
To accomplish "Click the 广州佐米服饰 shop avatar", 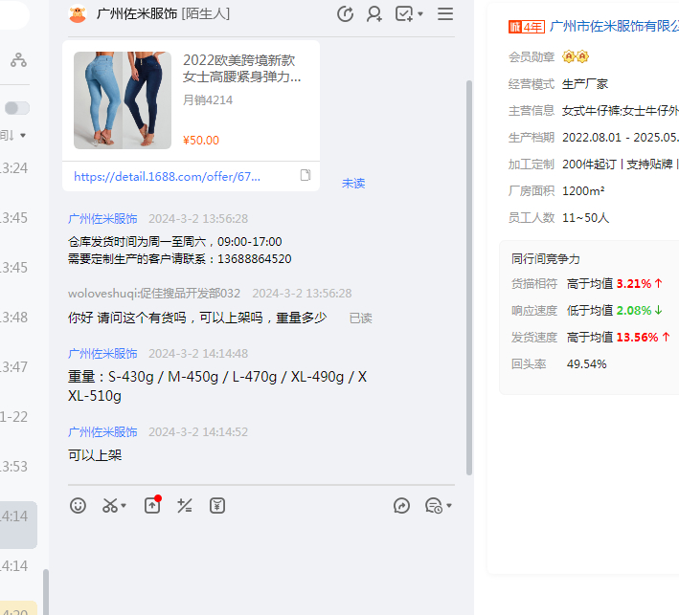I will (x=78, y=13).
